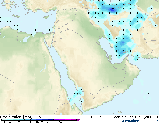
Task: Click the '25' legend scale label
Action: pyautogui.click(x=49, y=122)
